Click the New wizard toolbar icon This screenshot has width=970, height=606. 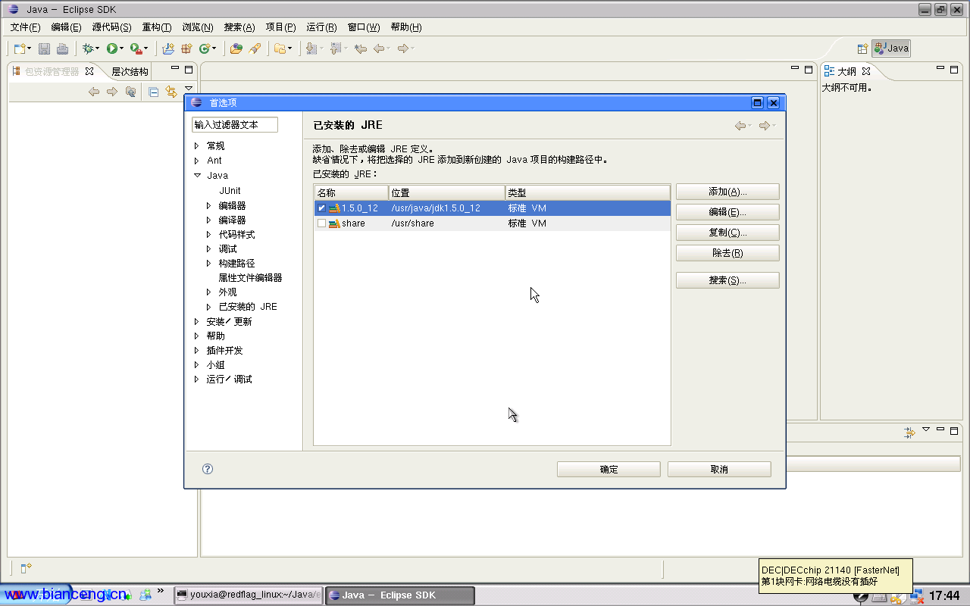pyautogui.click(x=20, y=48)
